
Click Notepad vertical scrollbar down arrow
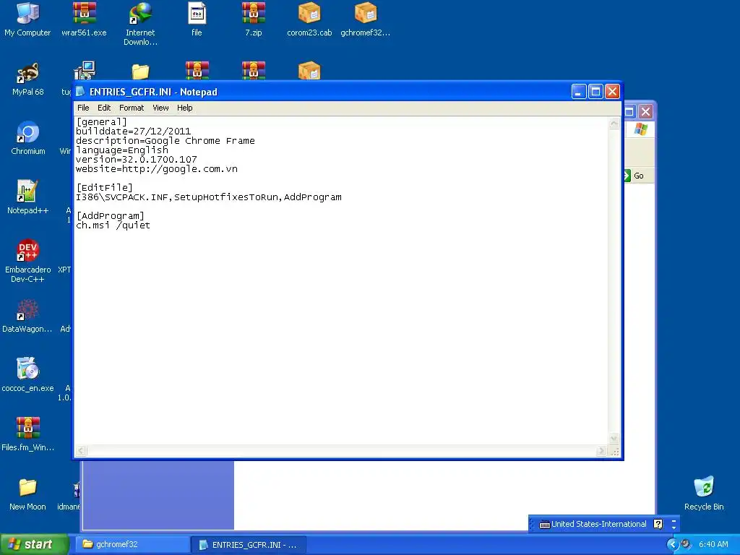(614, 439)
